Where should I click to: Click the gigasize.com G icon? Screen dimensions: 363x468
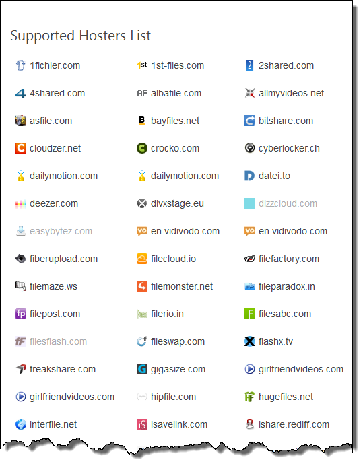[142, 369]
